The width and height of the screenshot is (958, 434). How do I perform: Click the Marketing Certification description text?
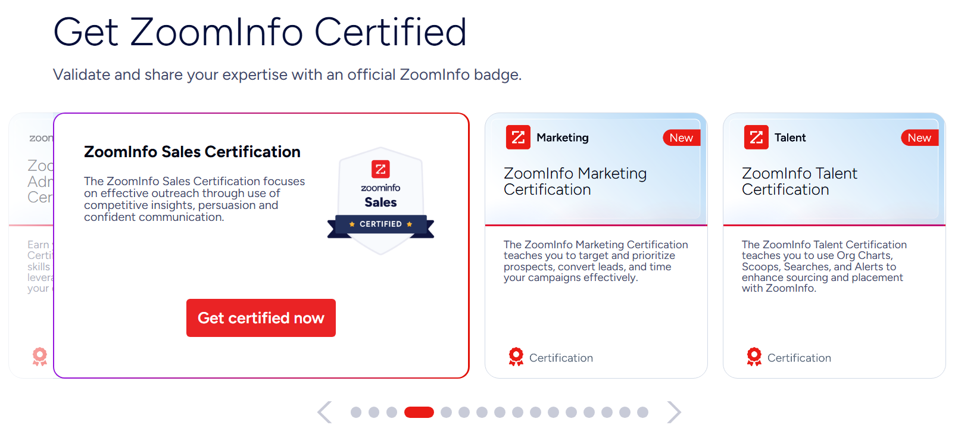tap(596, 261)
